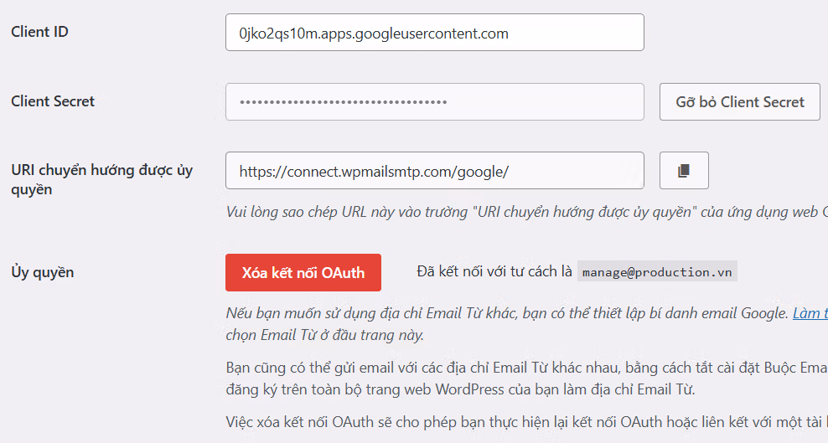
Task: Click the 'chọn Email Từ ở đầu trang' line
Action: (325, 335)
